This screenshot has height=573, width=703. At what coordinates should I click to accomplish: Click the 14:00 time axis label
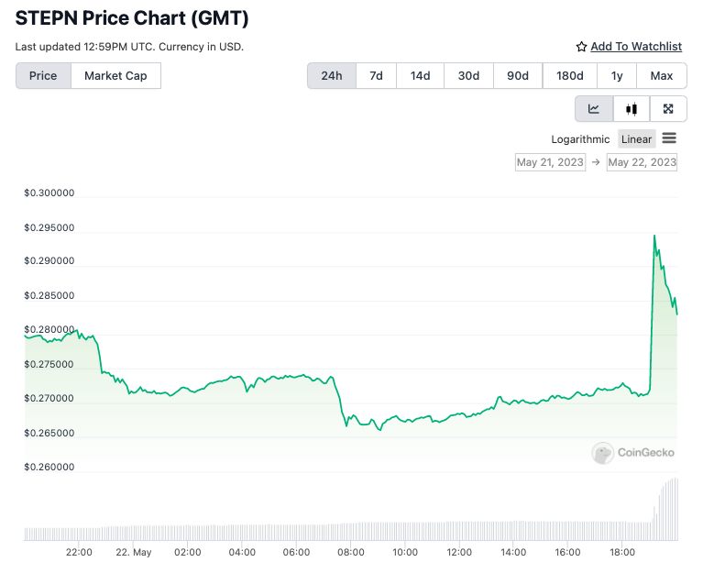click(x=513, y=552)
